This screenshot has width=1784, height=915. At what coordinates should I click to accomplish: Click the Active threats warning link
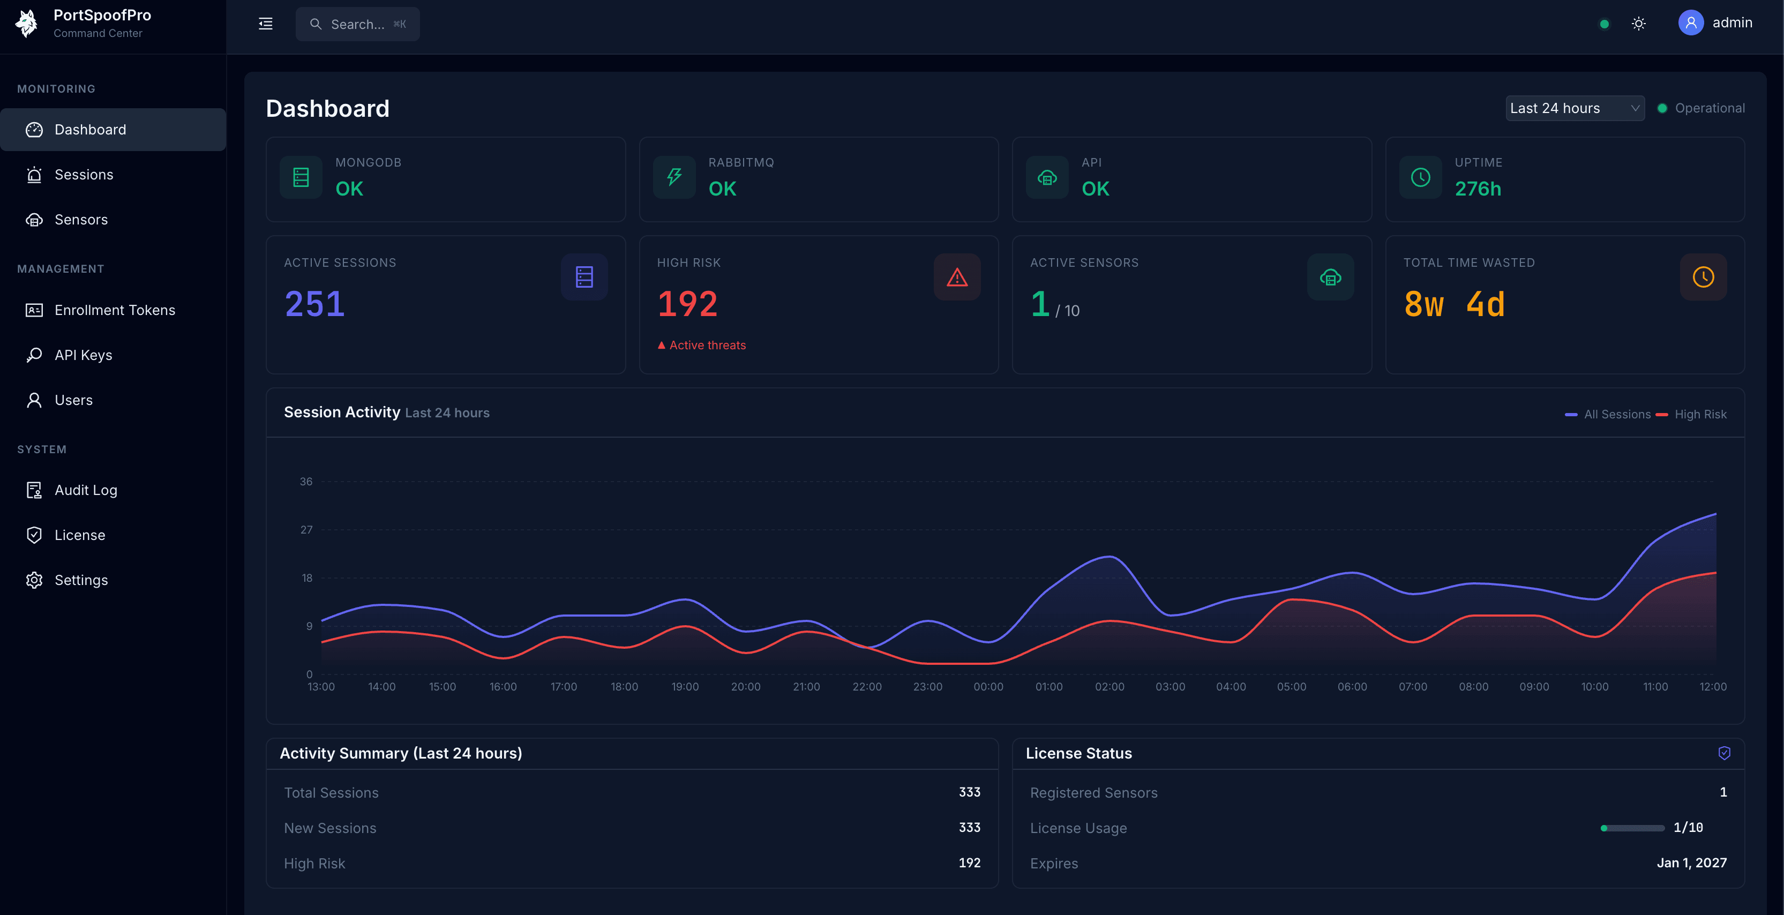click(702, 345)
